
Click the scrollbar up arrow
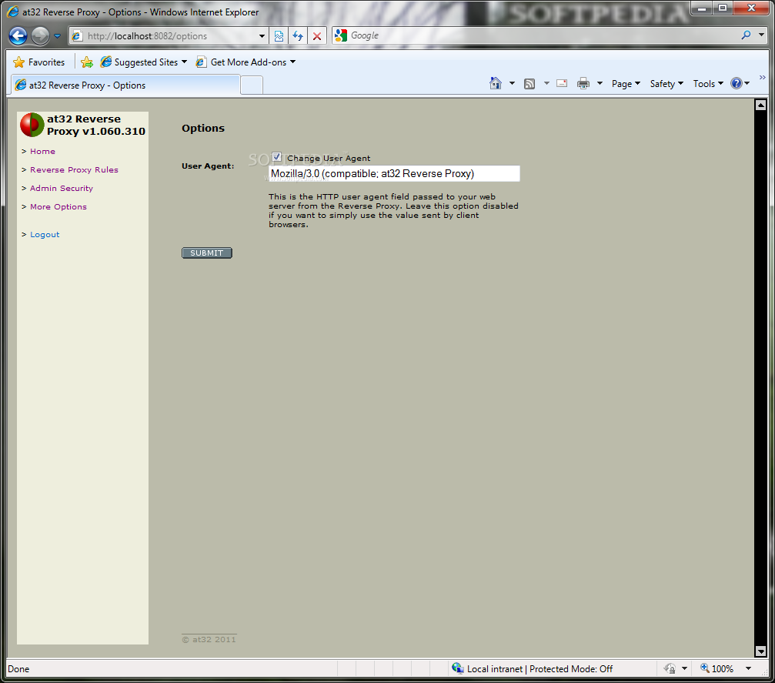[760, 105]
